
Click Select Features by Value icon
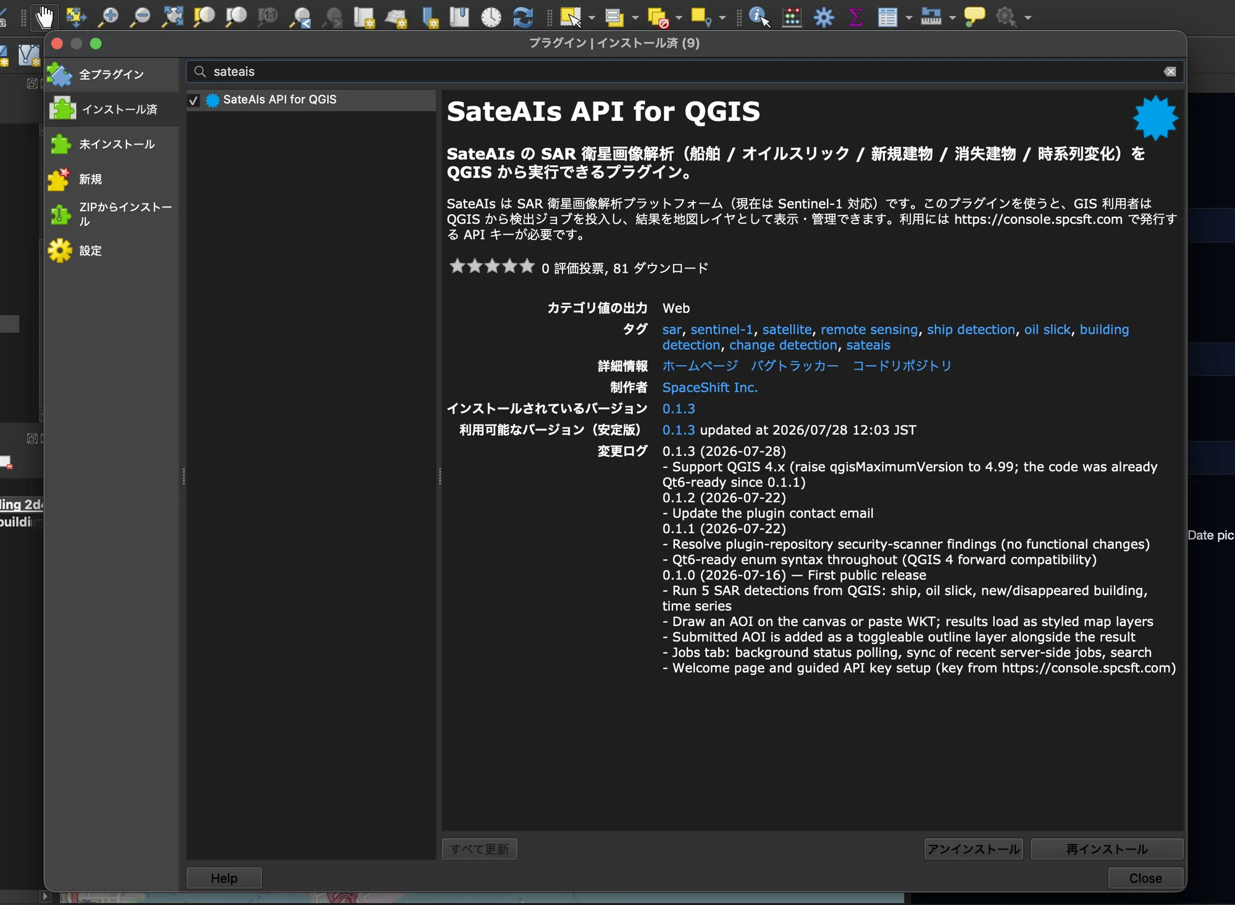tap(614, 17)
